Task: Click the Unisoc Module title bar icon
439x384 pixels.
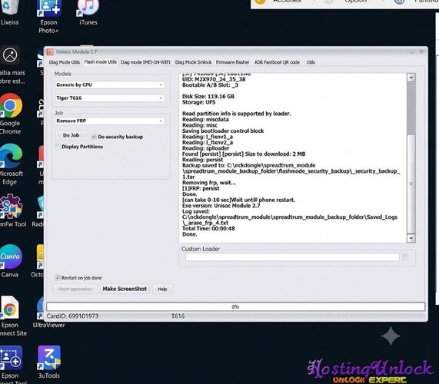Action: tap(50, 52)
